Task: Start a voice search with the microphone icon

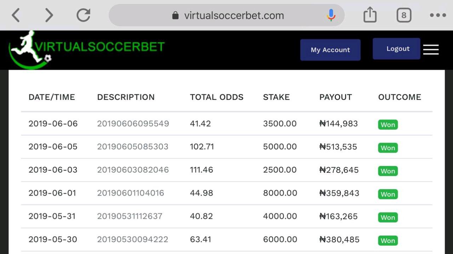Action: [331, 15]
